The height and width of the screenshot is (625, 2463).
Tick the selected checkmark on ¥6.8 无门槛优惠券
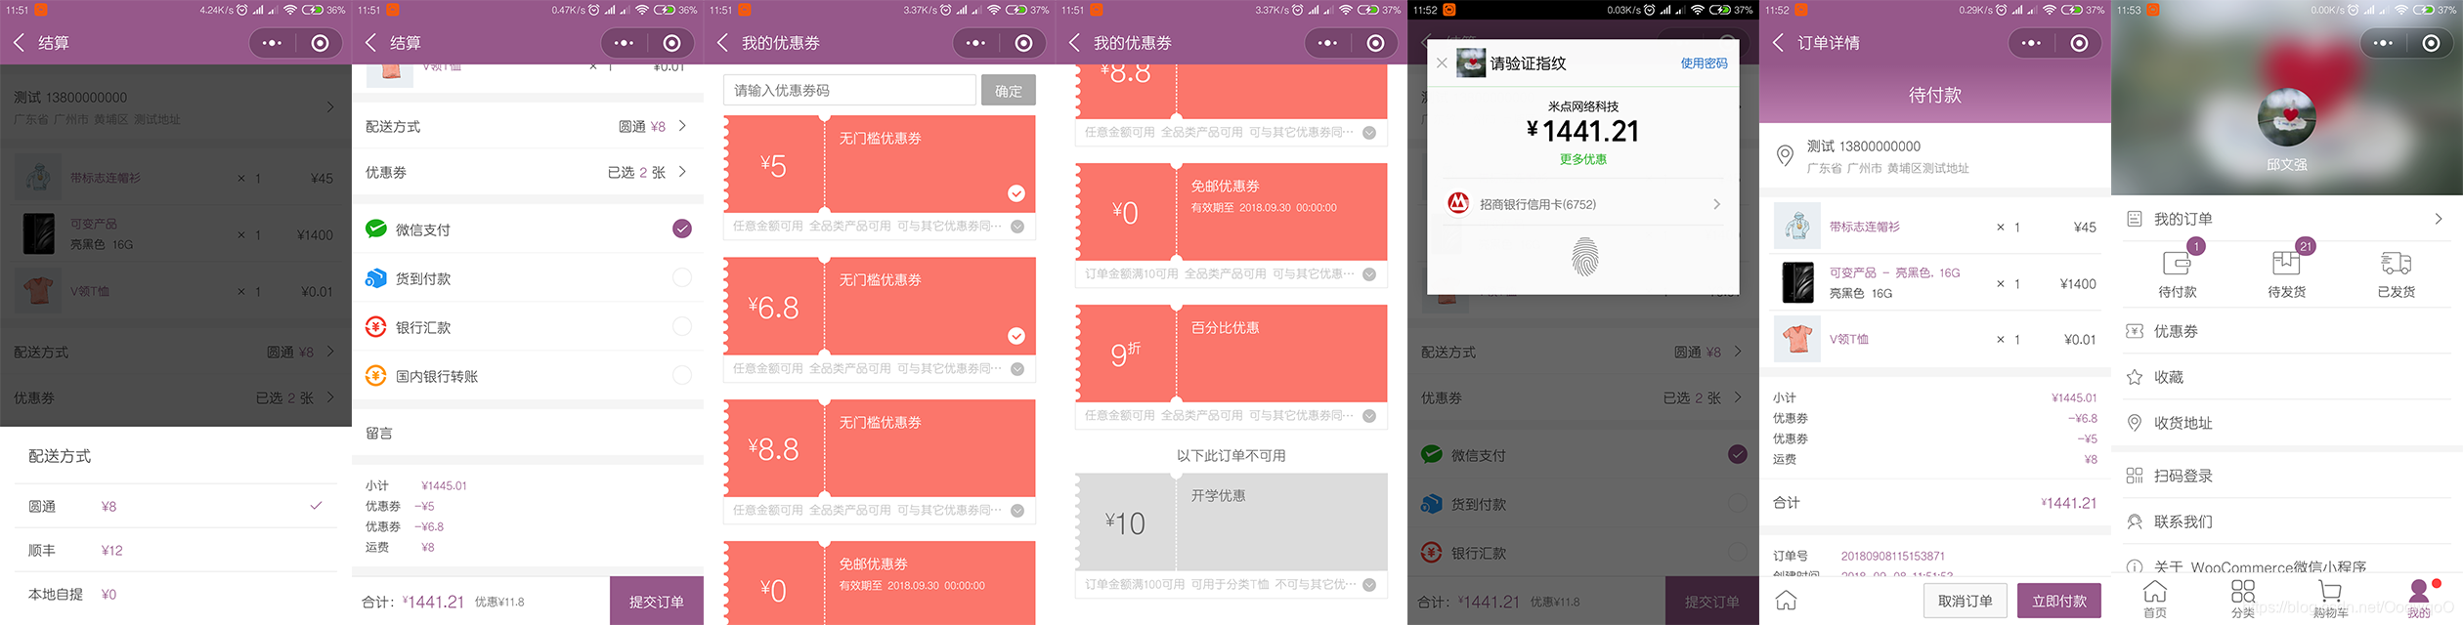[1016, 336]
